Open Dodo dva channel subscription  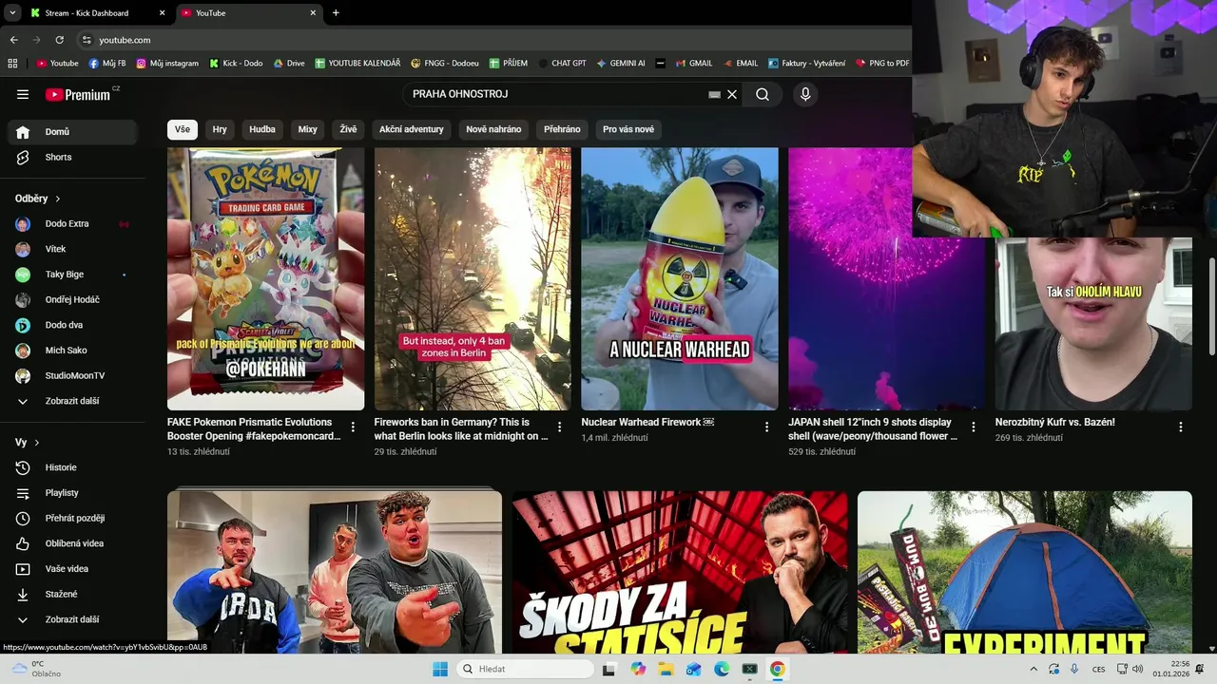(x=72, y=325)
